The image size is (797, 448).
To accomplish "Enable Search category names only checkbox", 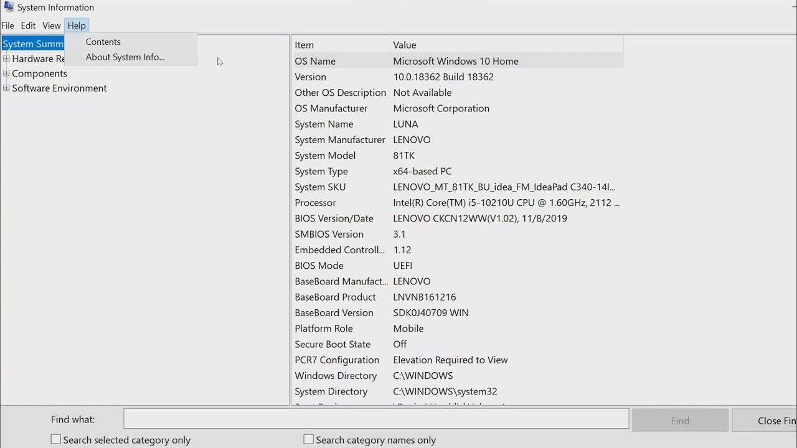I will click(x=308, y=439).
